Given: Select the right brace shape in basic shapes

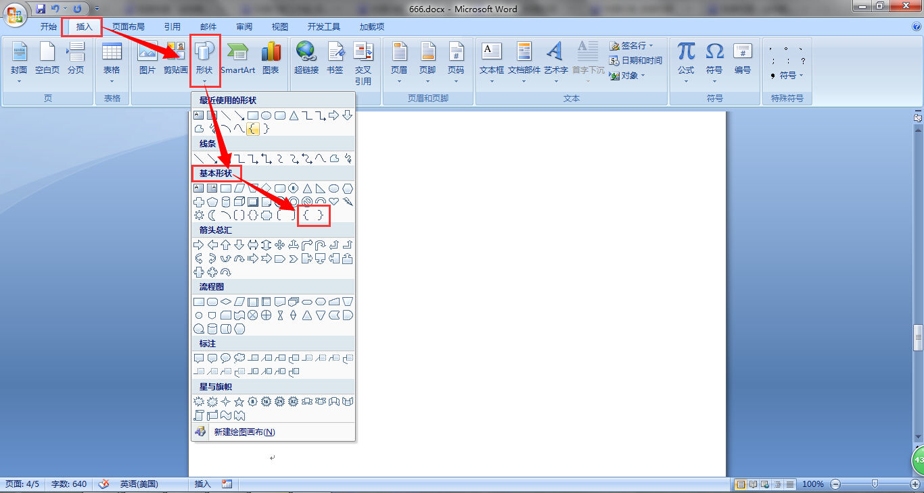Looking at the screenshot, I should (320, 215).
